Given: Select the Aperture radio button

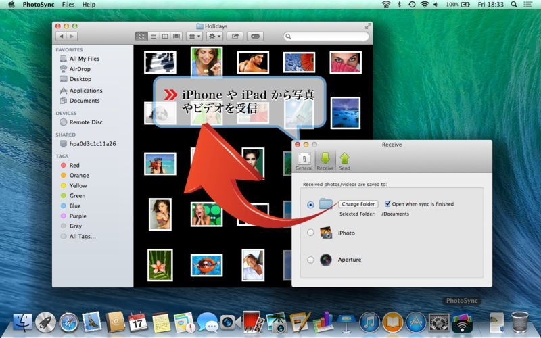Looking at the screenshot, I should pyautogui.click(x=310, y=260).
